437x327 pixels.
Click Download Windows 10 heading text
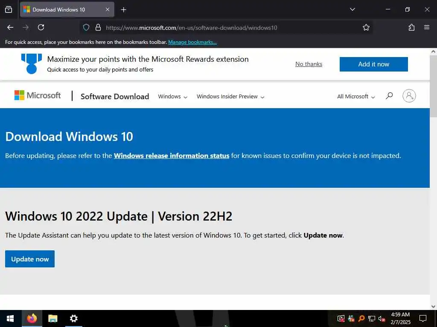(x=69, y=137)
